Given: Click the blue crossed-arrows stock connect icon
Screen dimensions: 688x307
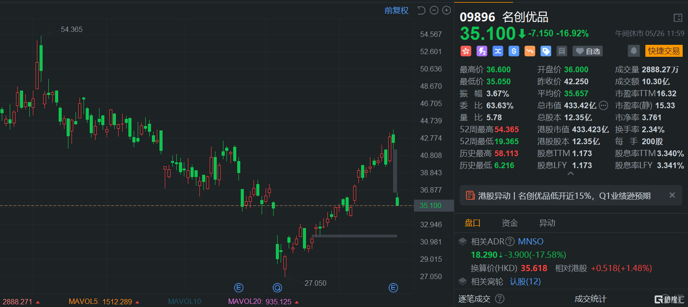Looking at the screenshot, I should tap(498, 51).
